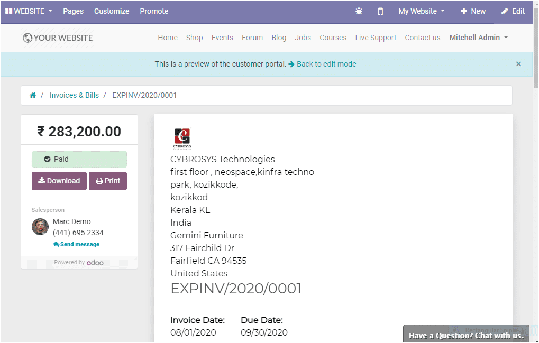Select the Kerala KL address line

click(x=190, y=210)
